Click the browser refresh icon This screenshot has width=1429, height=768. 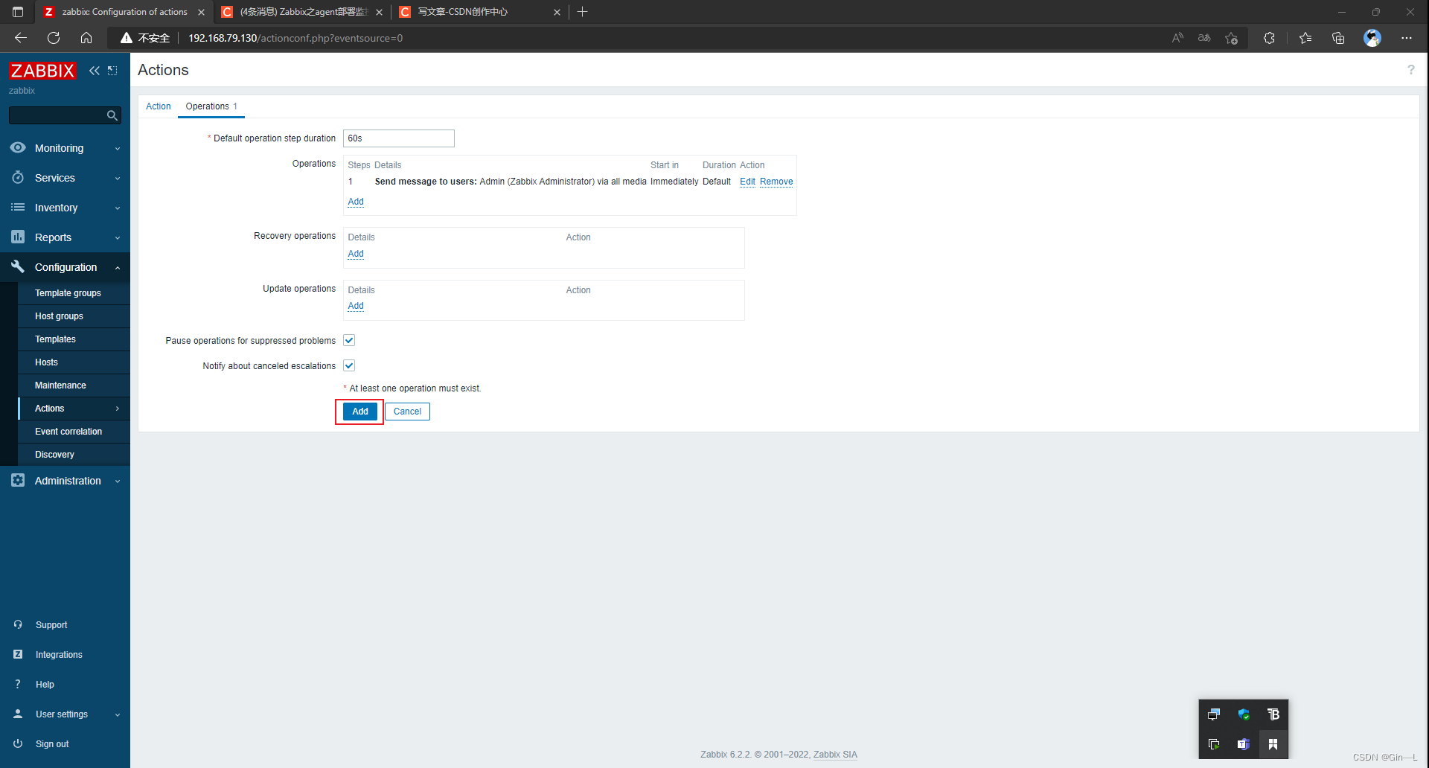click(x=54, y=38)
